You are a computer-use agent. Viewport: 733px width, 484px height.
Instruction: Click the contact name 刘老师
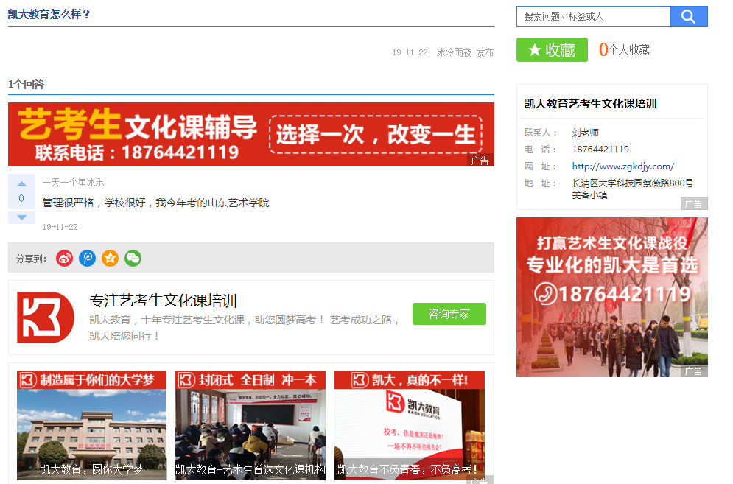585,133
